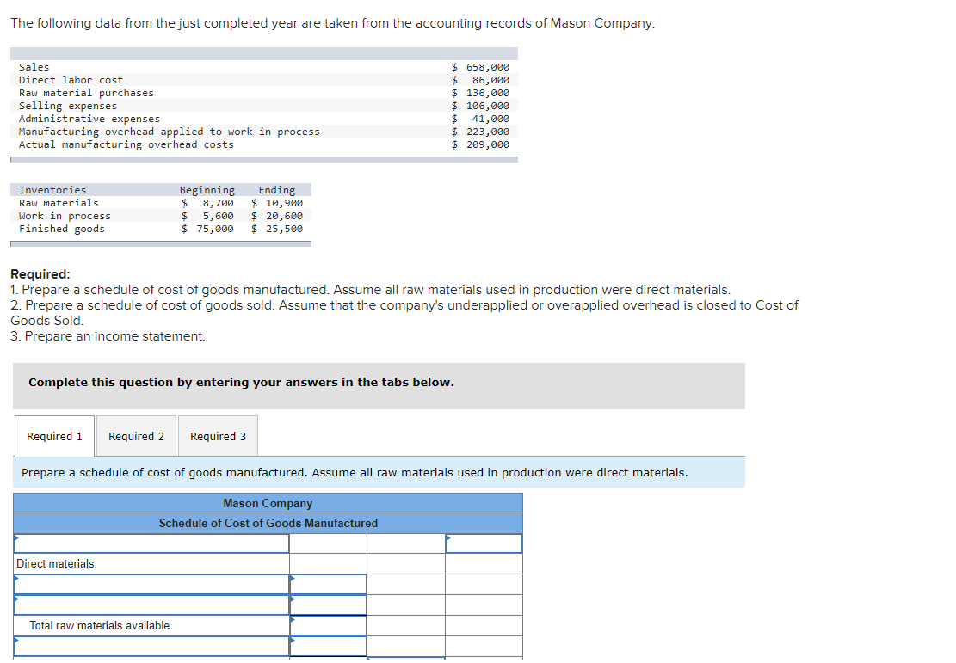Click the Beginning column header
Image resolution: width=956 pixels, height=663 pixels.
click(207, 190)
